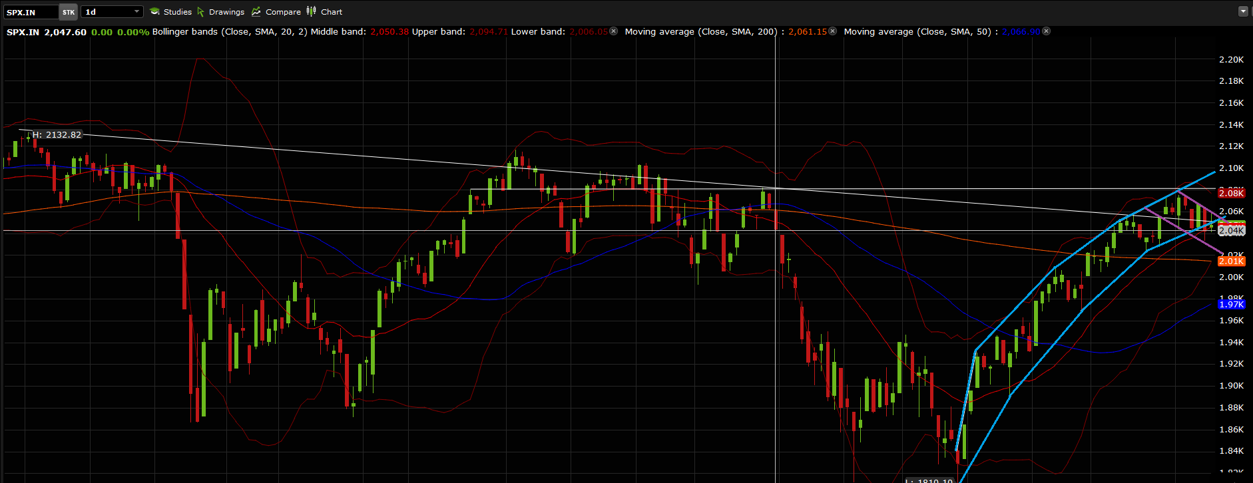Click the blue 1.97K price axis marker
The image size is (1253, 483).
(x=1231, y=304)
